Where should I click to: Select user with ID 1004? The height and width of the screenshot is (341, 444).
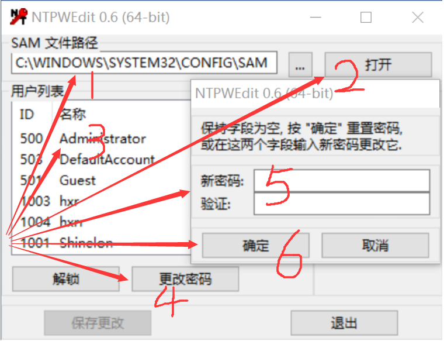[x=102, y=222]
